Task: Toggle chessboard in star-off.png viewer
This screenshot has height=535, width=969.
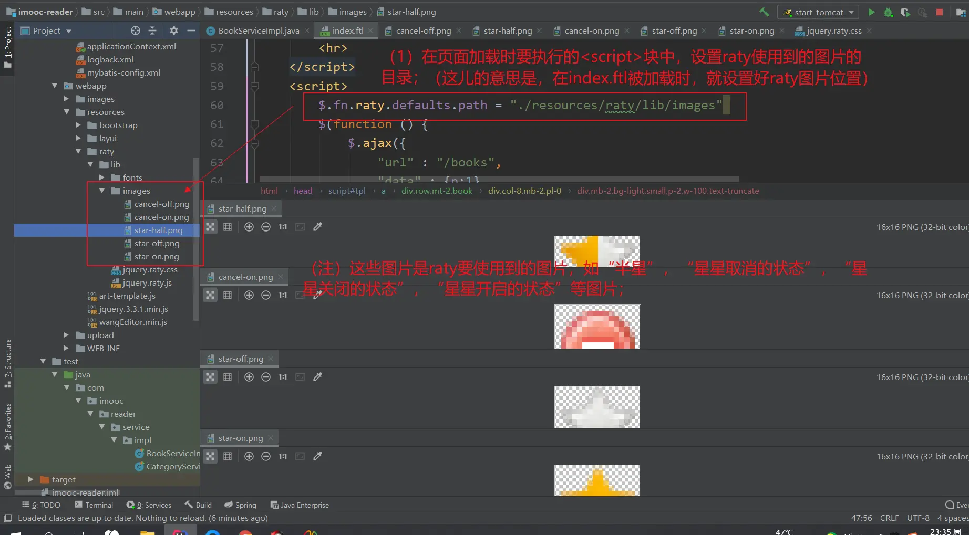Action: (x=210, y=377)
